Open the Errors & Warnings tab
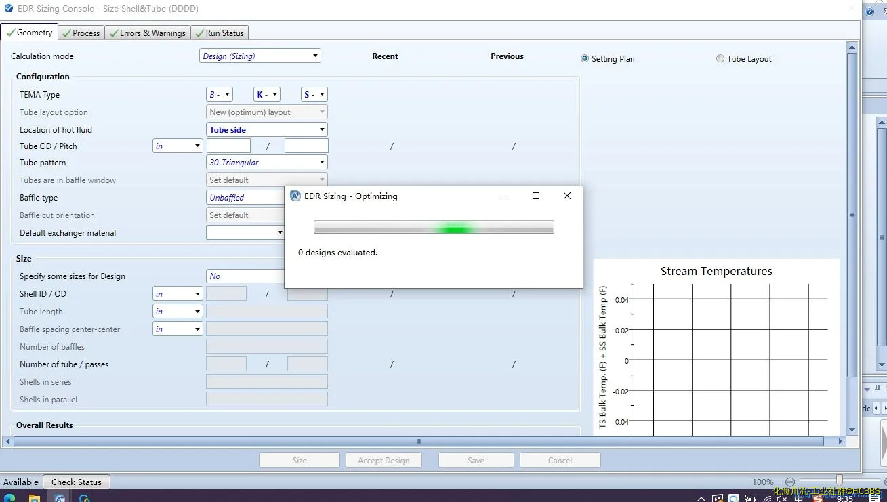This screenshot has width=887, height=502. coord(147,33)
